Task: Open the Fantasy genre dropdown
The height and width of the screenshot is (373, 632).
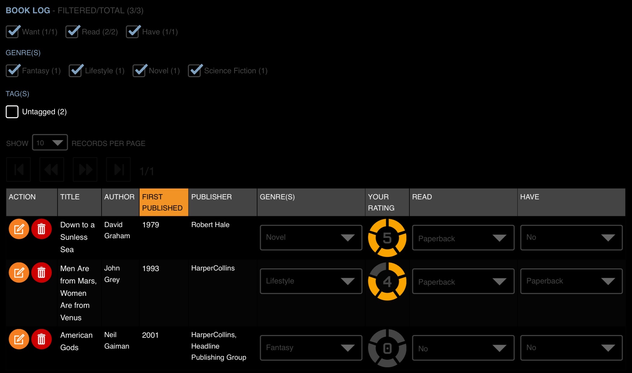Action: [x=311, y=348]
